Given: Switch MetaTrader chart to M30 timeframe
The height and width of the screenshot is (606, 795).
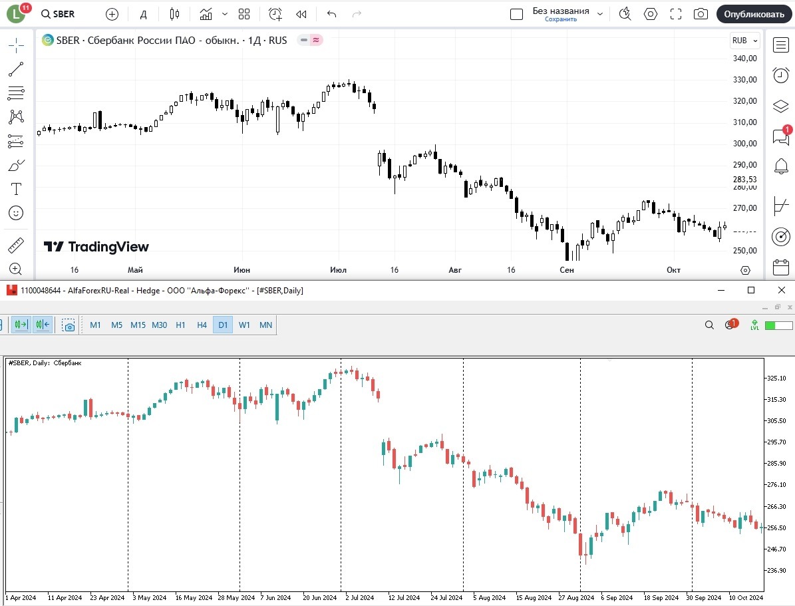Looking at the screenshot, I should pos(159,325).
